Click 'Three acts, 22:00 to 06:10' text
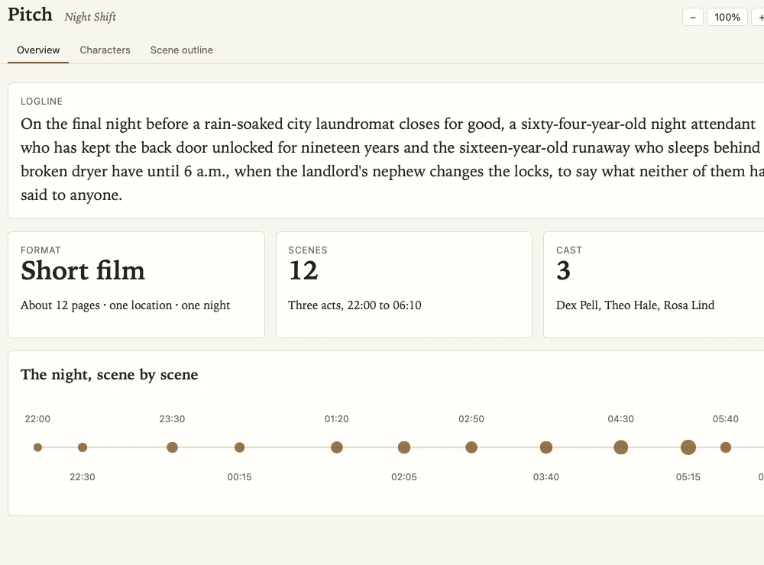This screenshot has height=565, width=764. point(354,305)
